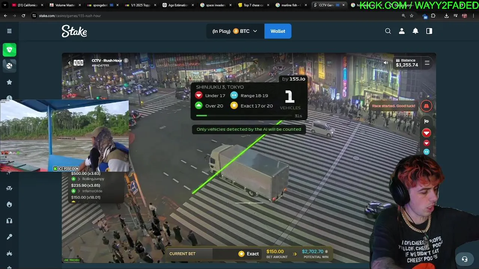Open the flame hot games sidebar icon
This screenshot has height=269, width=479.
pos(9,204)
